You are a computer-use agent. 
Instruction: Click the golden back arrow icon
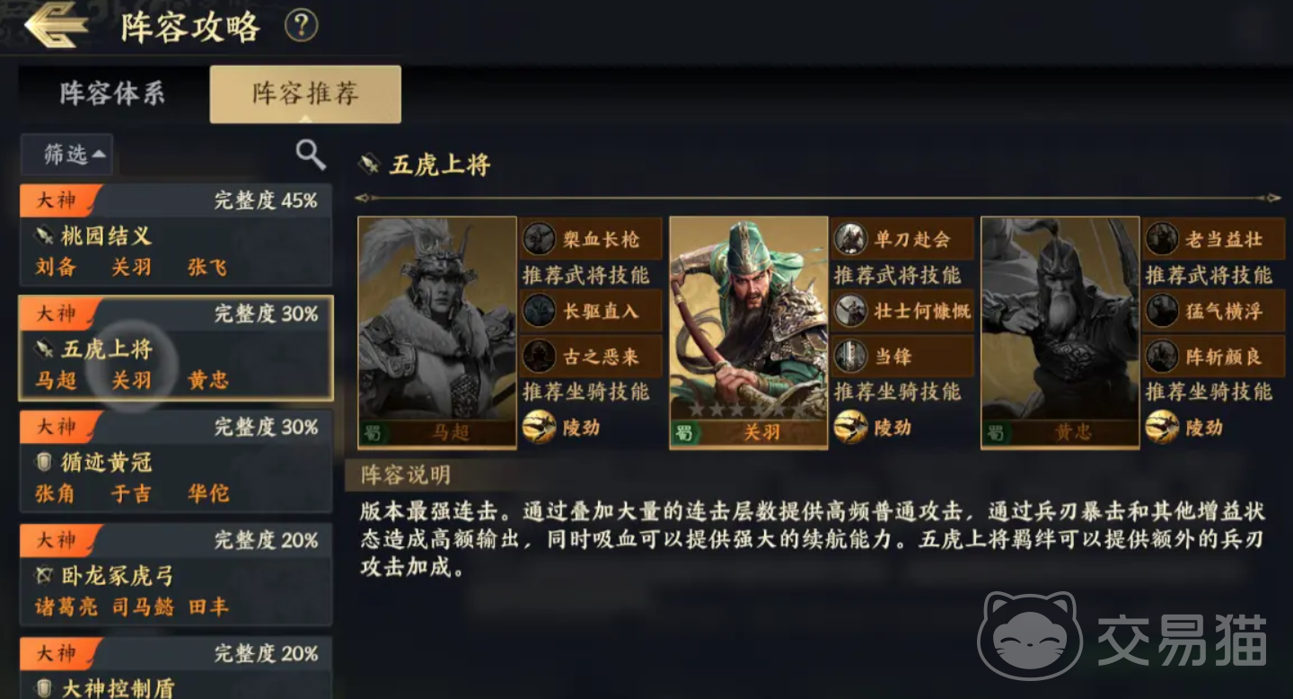point(56,26)
